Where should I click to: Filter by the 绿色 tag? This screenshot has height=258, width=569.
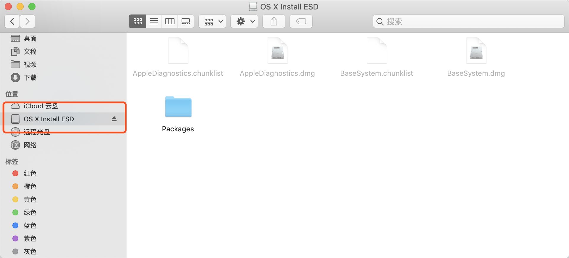(x=63, y=212)
